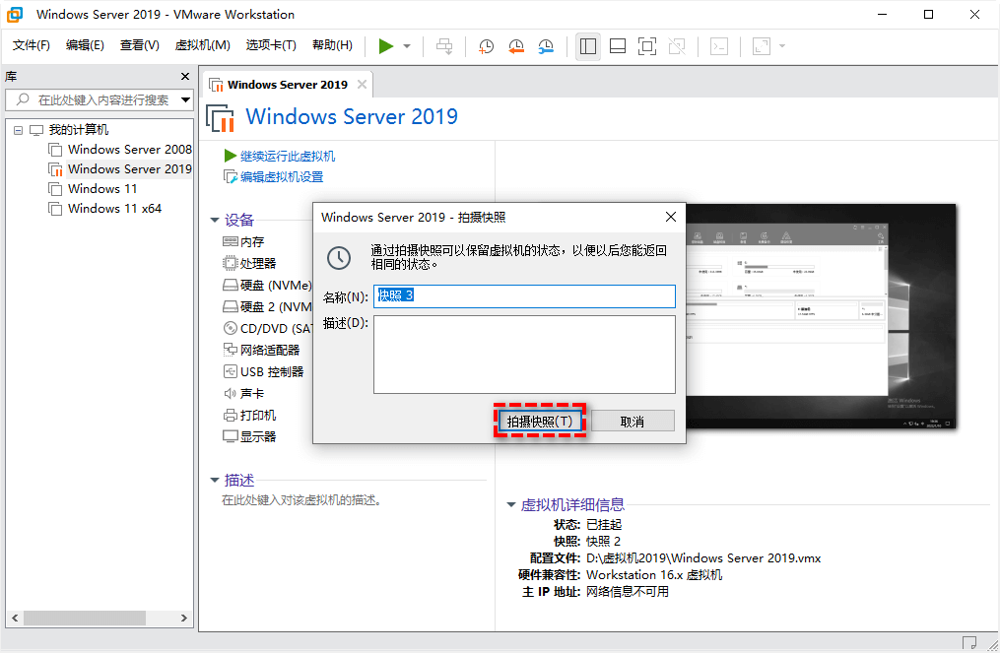Click the 硬盘 2 disk icon
1000x653 pixels.
click(231, 306)
